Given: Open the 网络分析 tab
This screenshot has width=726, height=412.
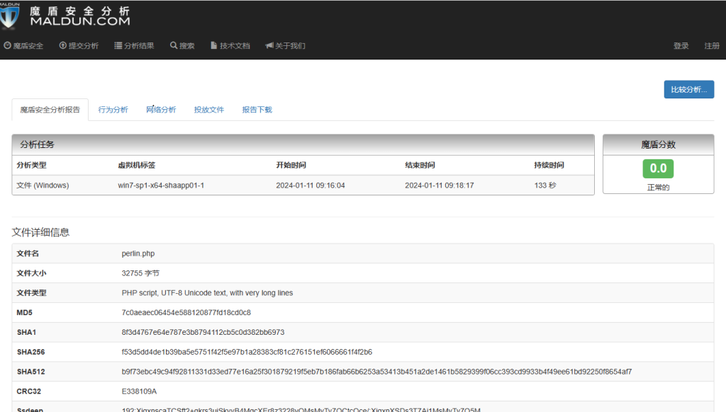Looking at the screenshot, I should [x=160, y=110].
